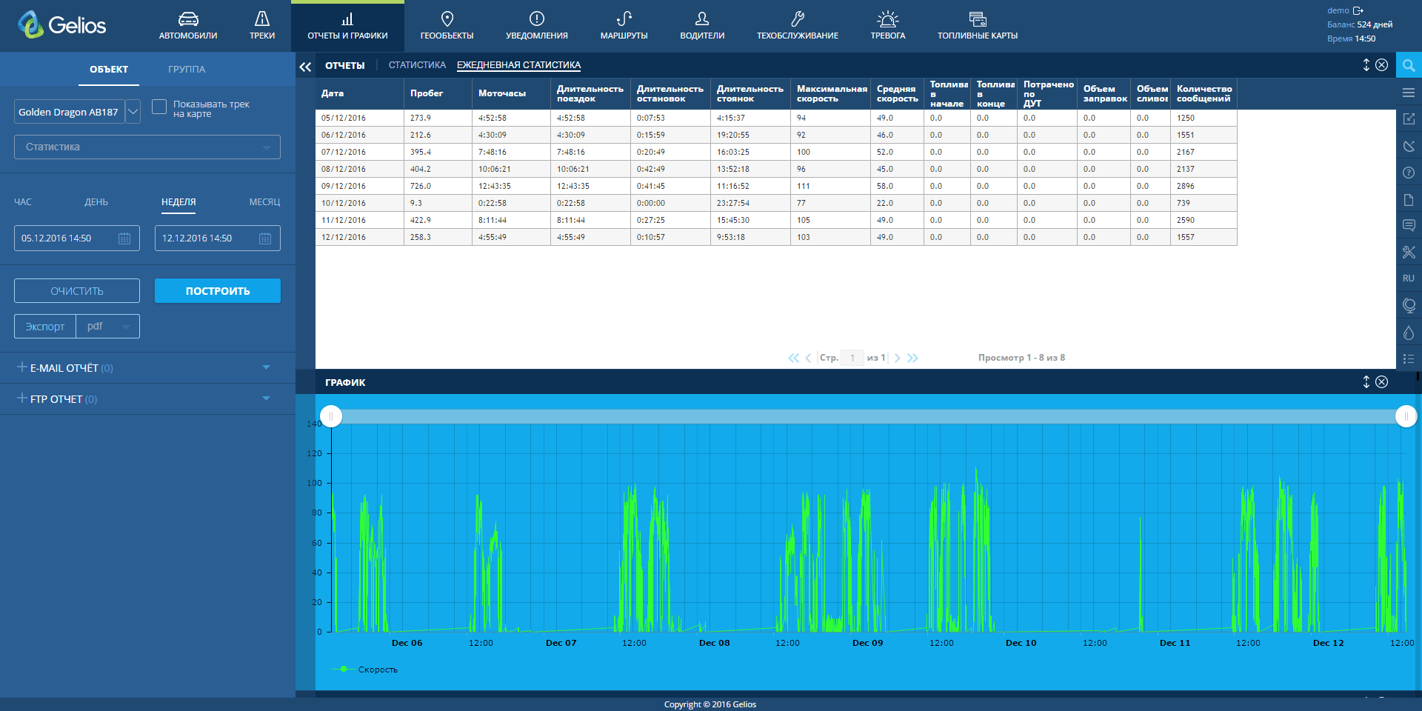Open Техобслуживание maintenance section

tap(797, 25)
